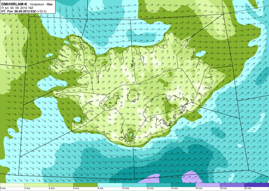Click the '8 m/s' legend label
The width and height of the screenshot is (269, 191).
point(101,188)
